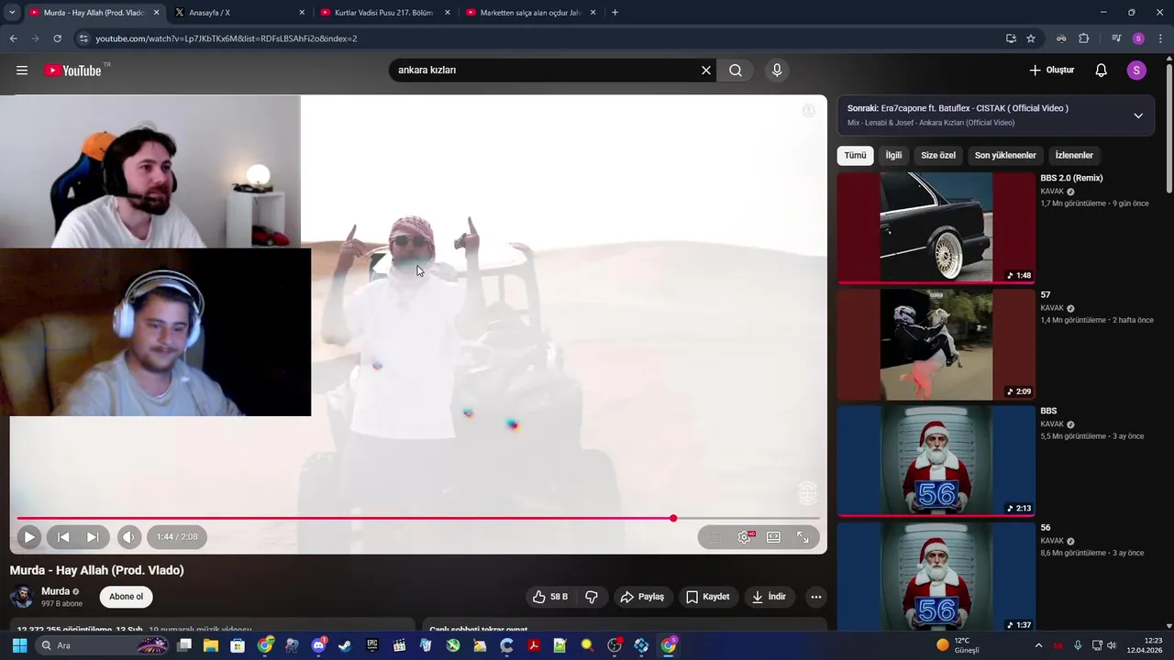Run search with the magnifier button
Image resolution: width=1174 pixels, height=660 pixels.
(736, 71)
